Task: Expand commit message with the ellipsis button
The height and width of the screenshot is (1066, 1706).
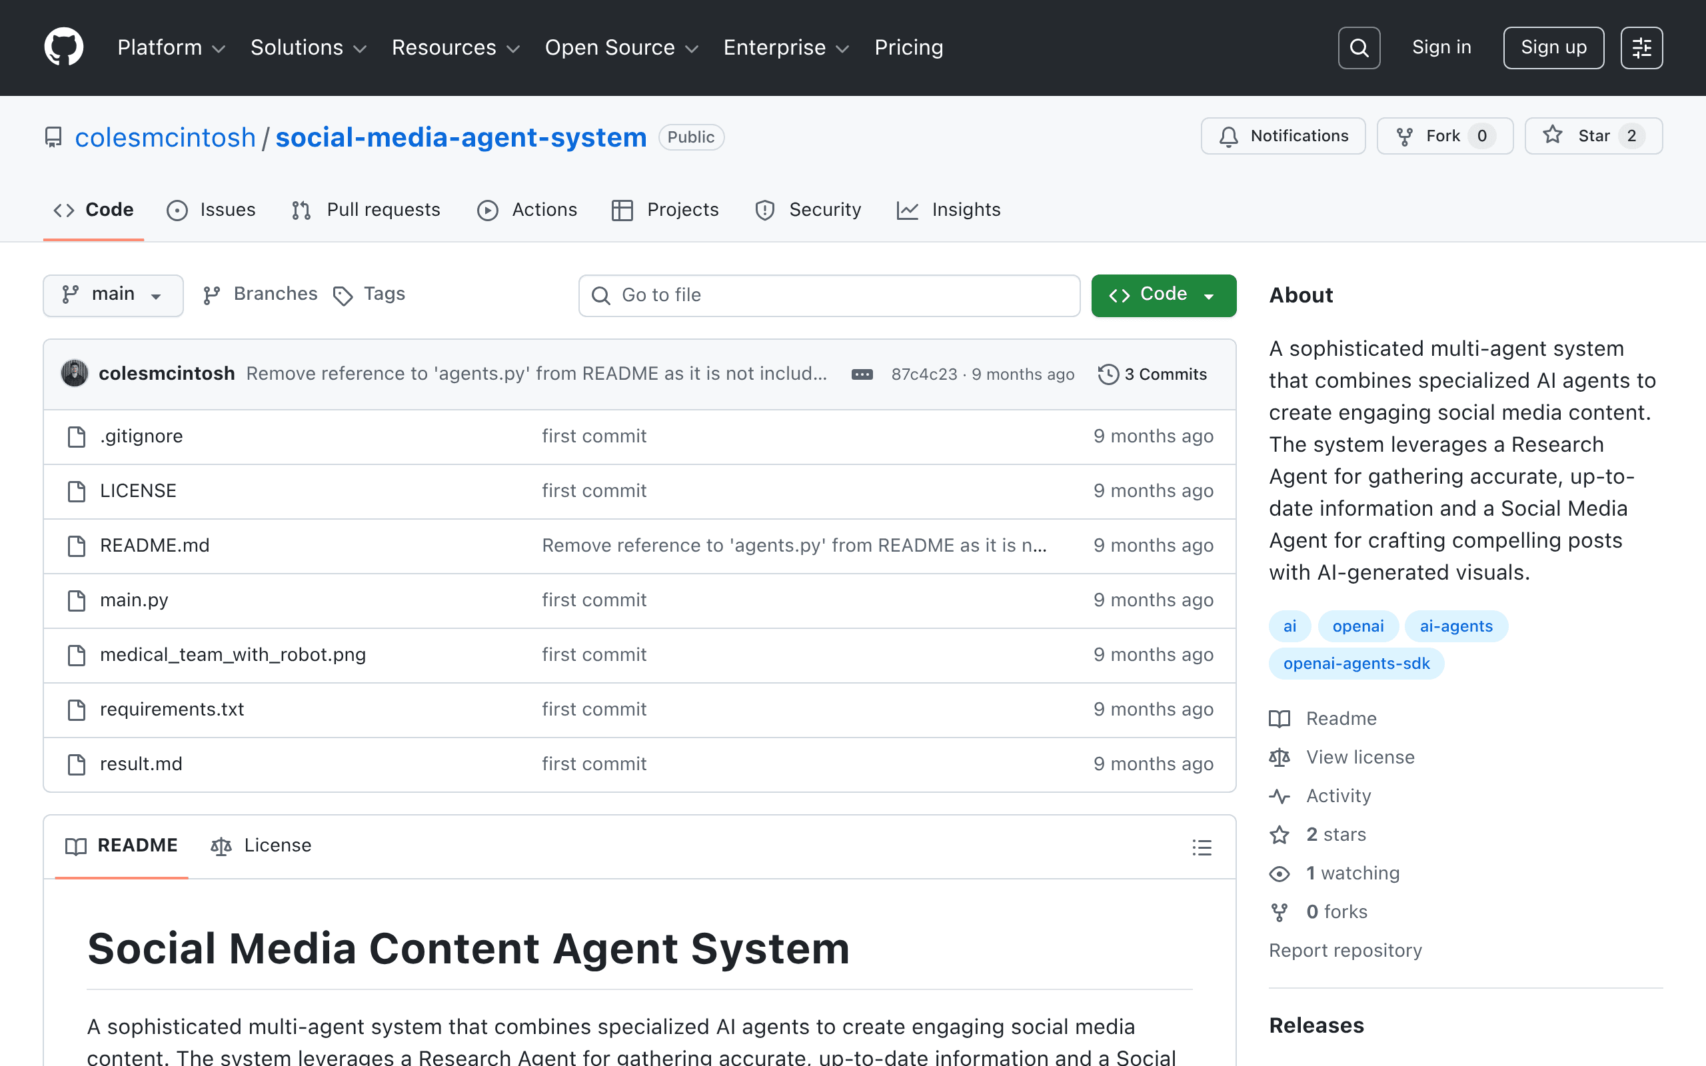Action: pyautogui.click(x=862, y=374)
